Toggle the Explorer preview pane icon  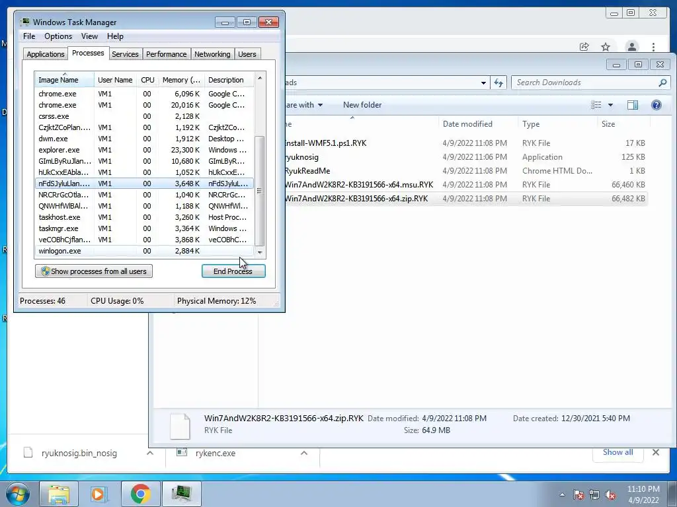tap(633, 105)
